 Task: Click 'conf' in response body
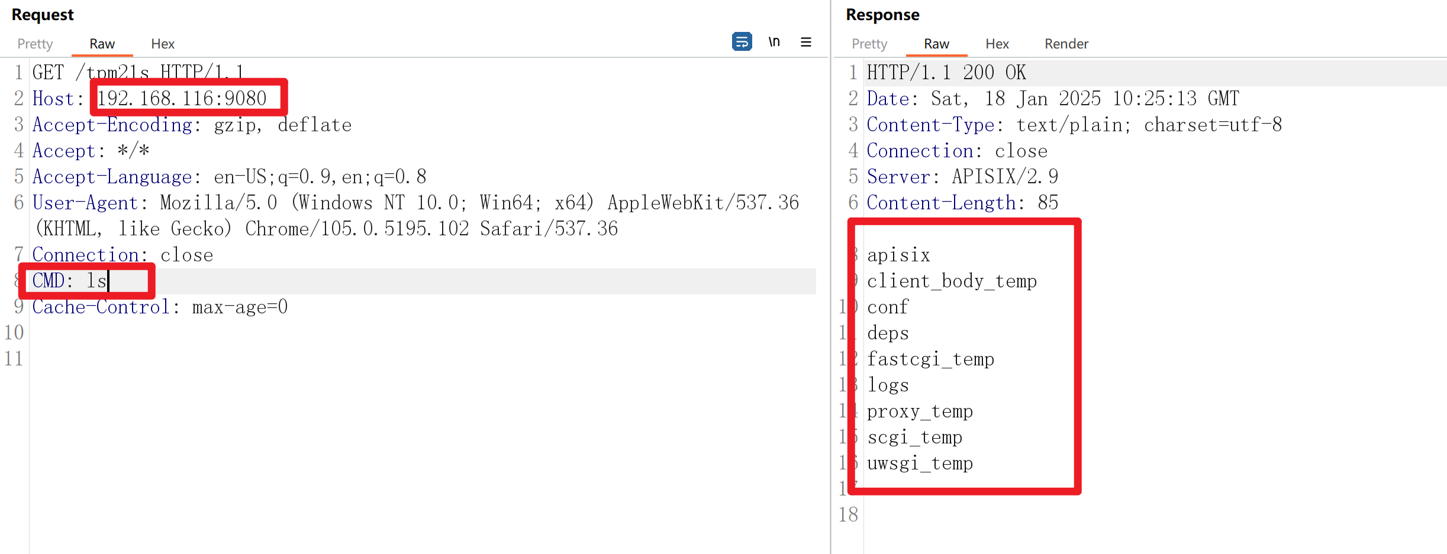[x=888, y=307]
